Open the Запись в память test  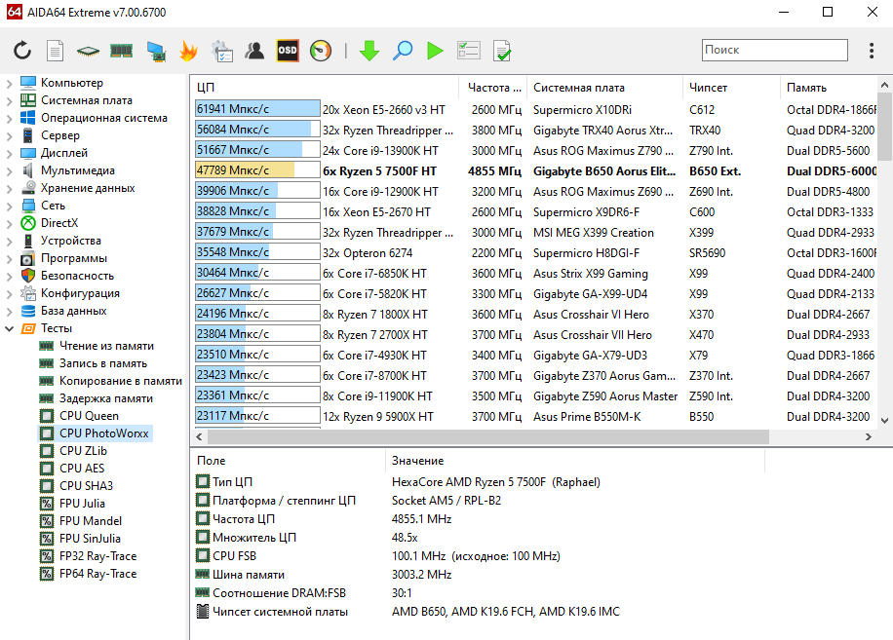[103, 363]
